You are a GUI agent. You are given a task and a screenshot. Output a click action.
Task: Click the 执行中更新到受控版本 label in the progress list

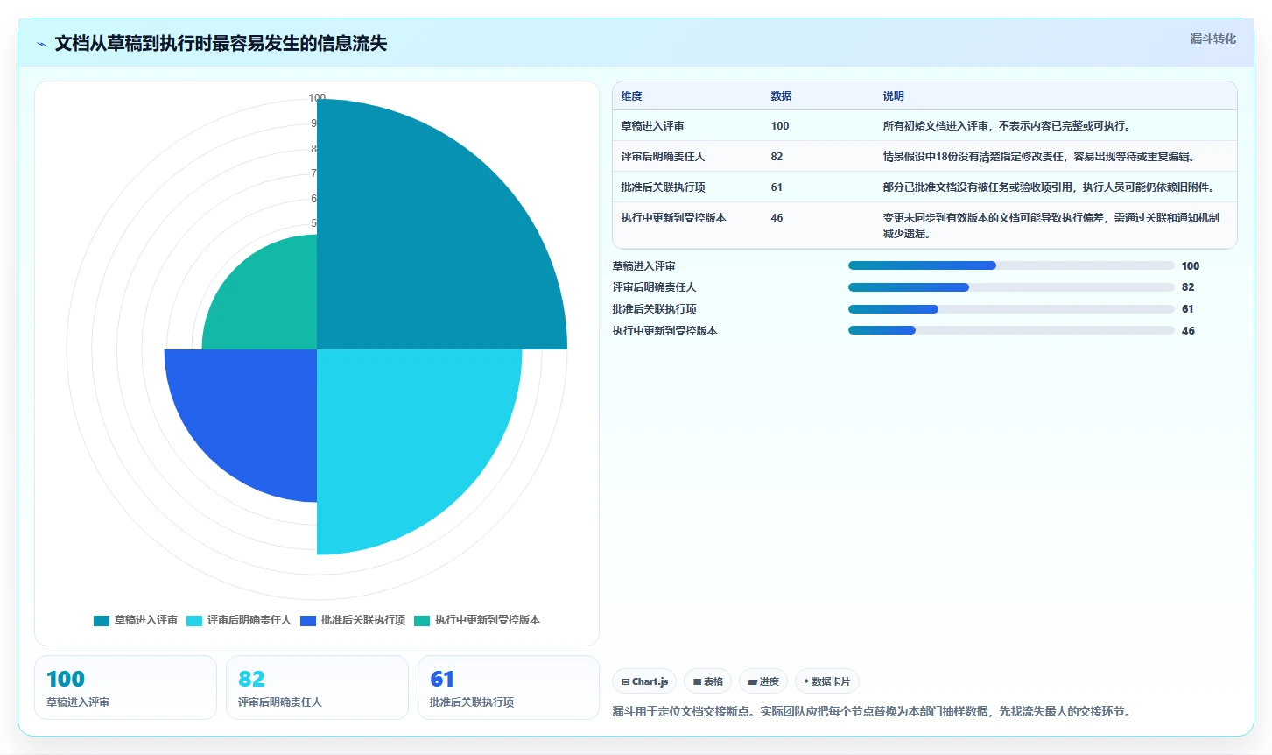[664, 331]
